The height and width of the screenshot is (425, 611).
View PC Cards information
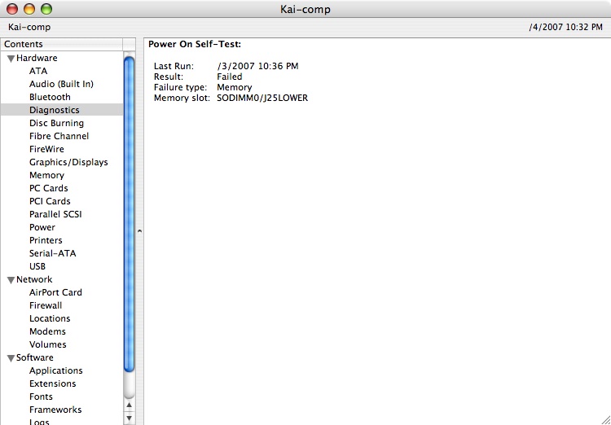[48, 188]
